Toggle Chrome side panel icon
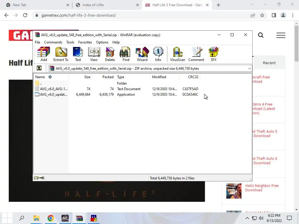Screen dimensions: 299x224 (274, 15)
